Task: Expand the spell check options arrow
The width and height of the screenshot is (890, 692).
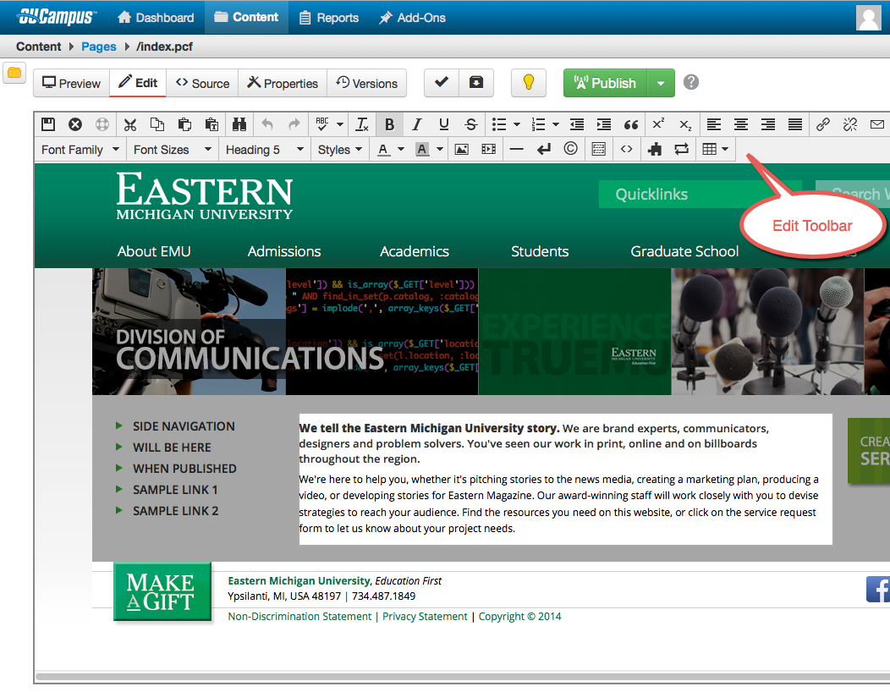Action: coord(339,124)
